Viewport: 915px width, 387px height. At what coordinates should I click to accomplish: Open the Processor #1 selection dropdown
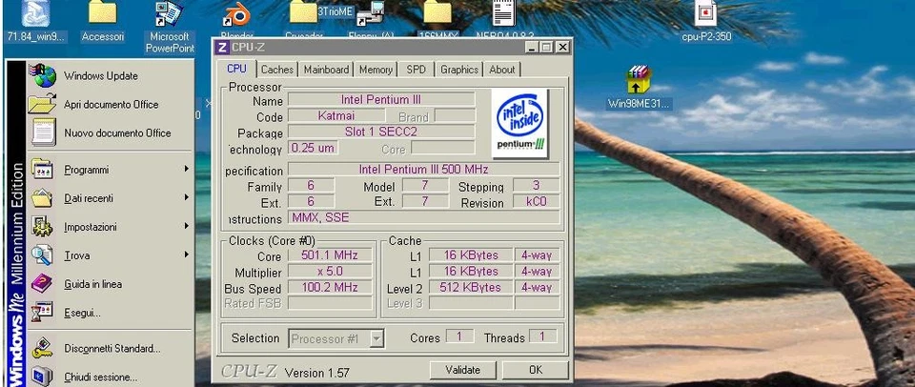click(377, 338)
